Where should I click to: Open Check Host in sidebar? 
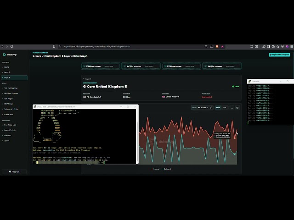click(x=9, y=114)
